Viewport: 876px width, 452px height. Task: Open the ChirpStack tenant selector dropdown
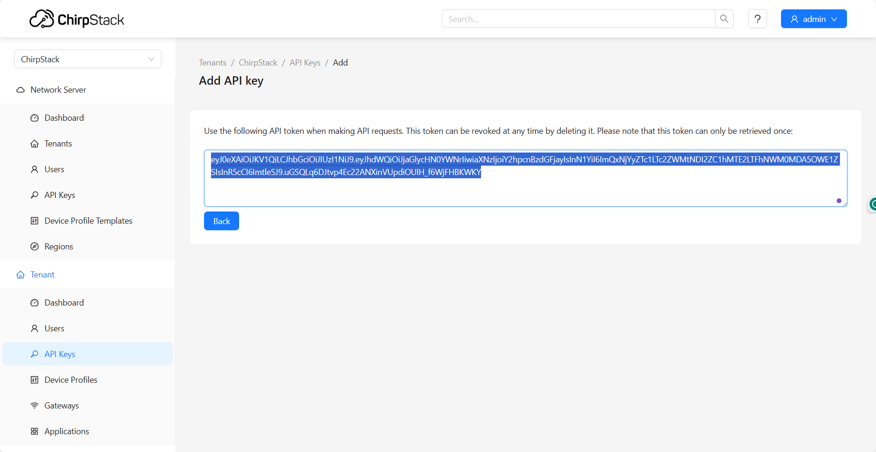[88, 59]
